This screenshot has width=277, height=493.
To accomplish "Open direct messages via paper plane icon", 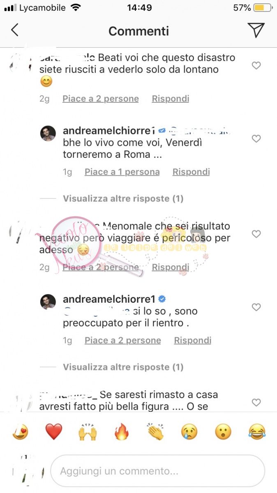I will [256, 30].
